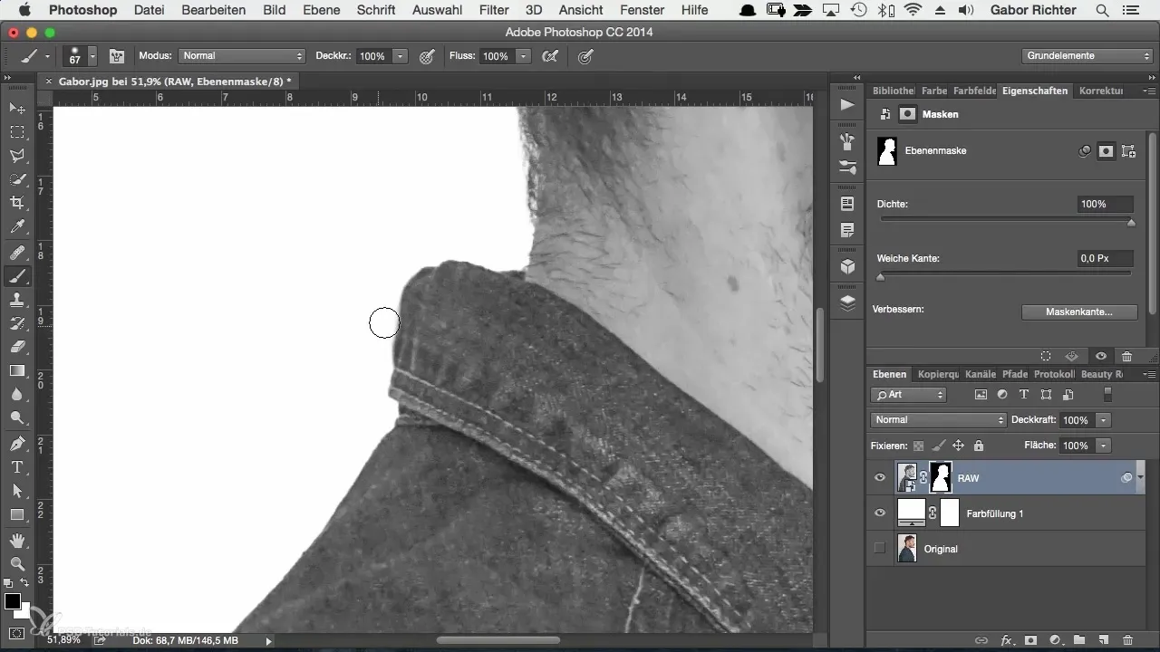Select the Polygonal Lasso tool

pos(16,156)
